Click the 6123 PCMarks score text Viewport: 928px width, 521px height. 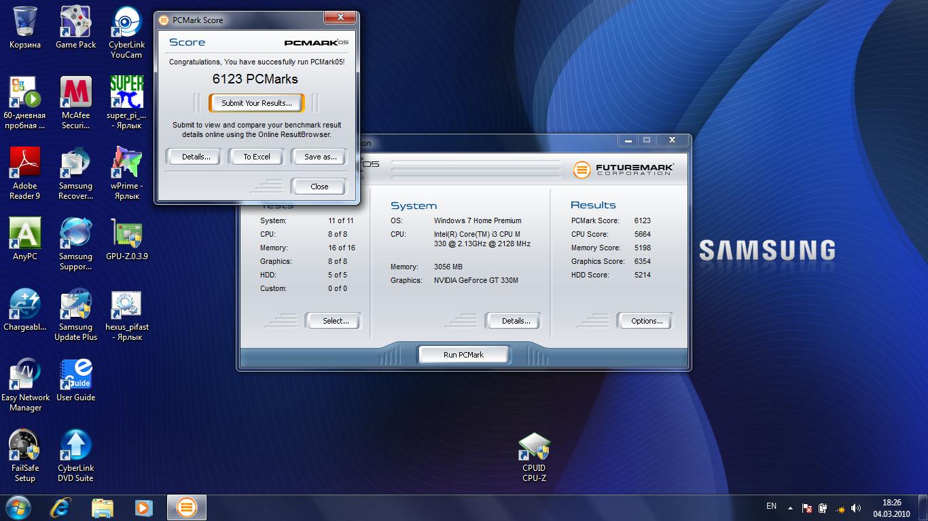[255, 79]
